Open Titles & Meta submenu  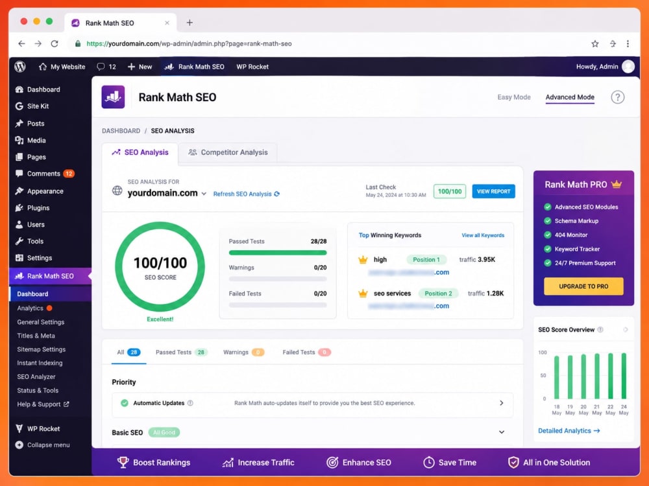pos(36,336)
